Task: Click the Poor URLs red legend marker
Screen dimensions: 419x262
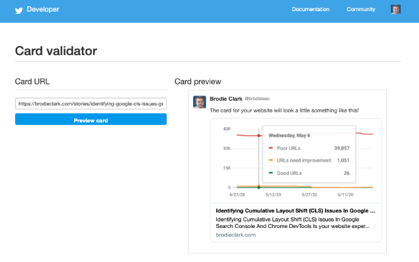Action: (x=271, y=148)
